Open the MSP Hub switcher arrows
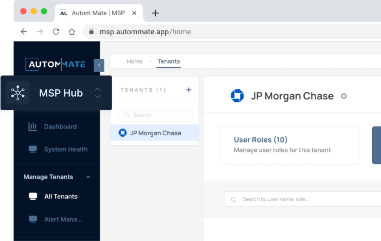This screenshot has height=241, width=381. pos(97,93)
